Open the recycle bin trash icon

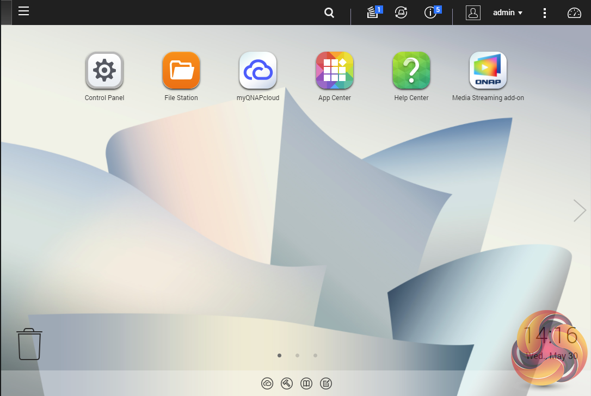point(29,344)
